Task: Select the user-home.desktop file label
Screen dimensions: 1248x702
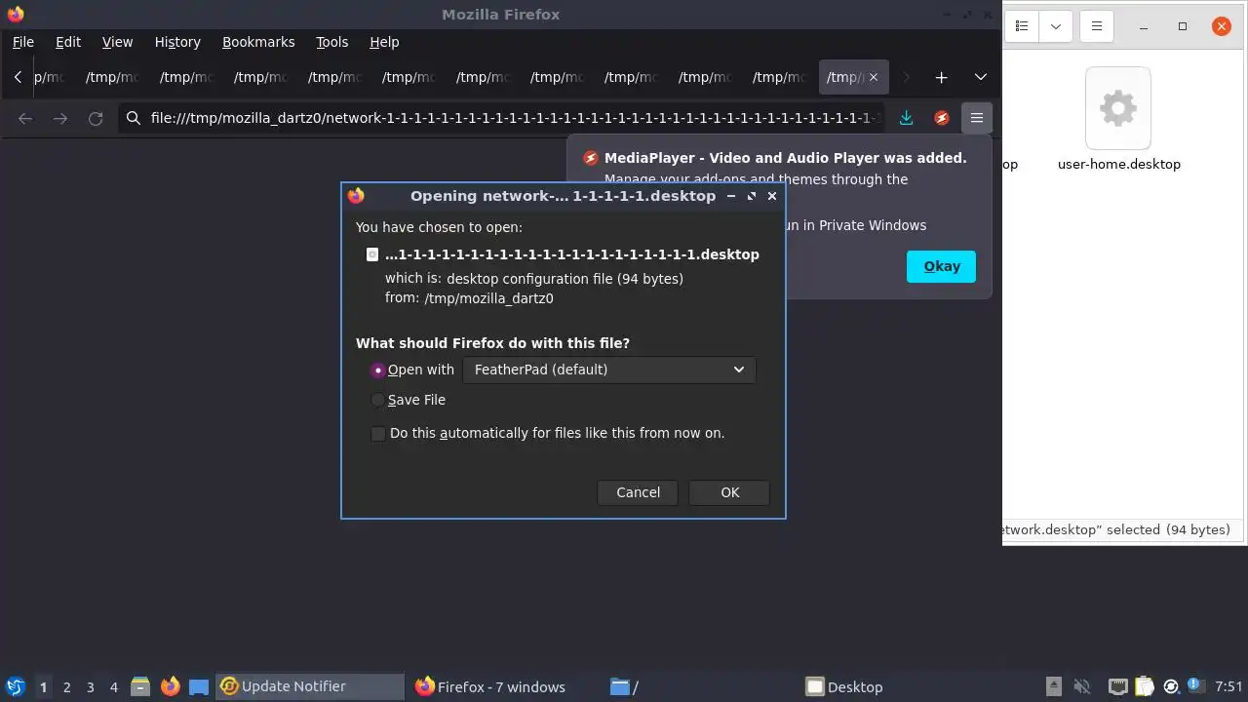Action: pos(1118,164)
